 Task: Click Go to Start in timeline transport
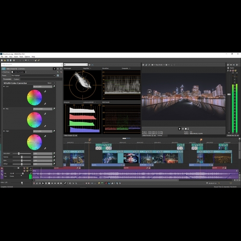52,183
